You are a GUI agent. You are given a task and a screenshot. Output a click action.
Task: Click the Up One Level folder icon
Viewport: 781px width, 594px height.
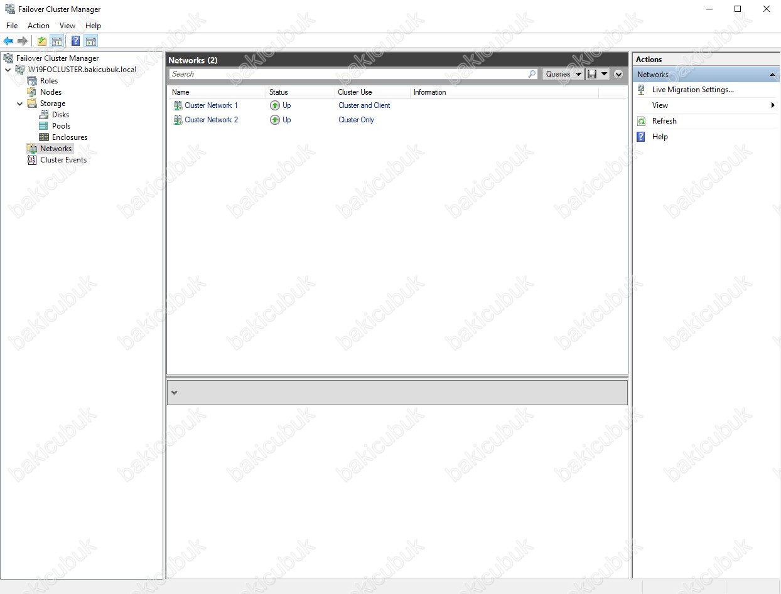click(x=42, y=41)
